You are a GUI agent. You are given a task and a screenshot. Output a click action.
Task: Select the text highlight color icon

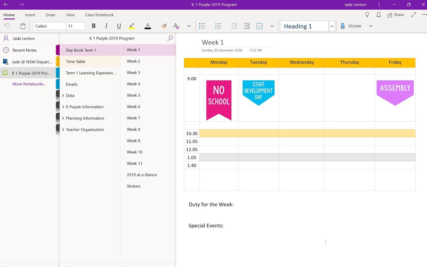131,26
